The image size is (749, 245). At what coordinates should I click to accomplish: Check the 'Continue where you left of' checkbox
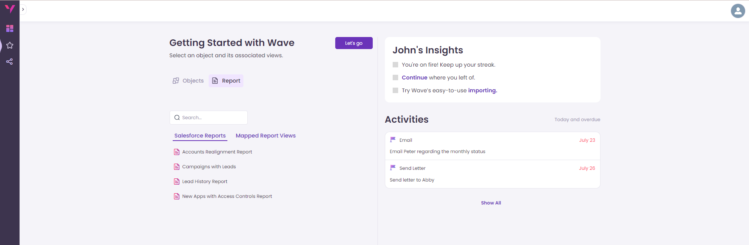(395, 78)
